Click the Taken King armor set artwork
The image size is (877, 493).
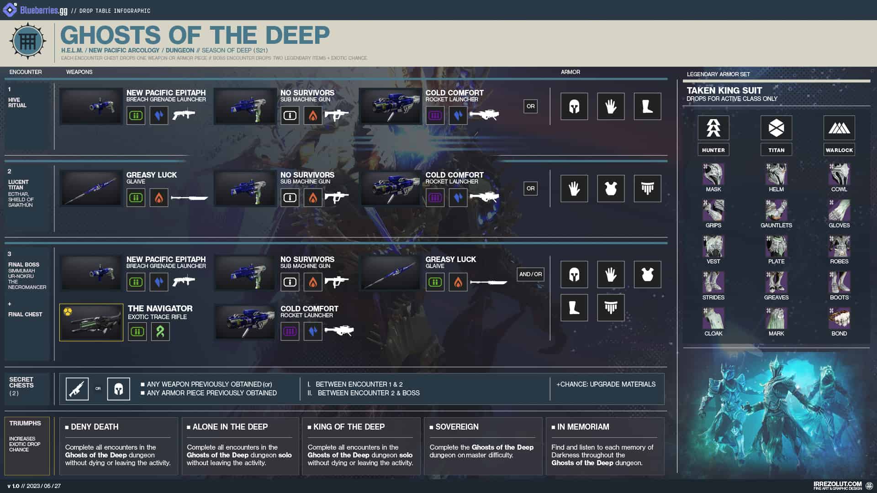(777, 413)
